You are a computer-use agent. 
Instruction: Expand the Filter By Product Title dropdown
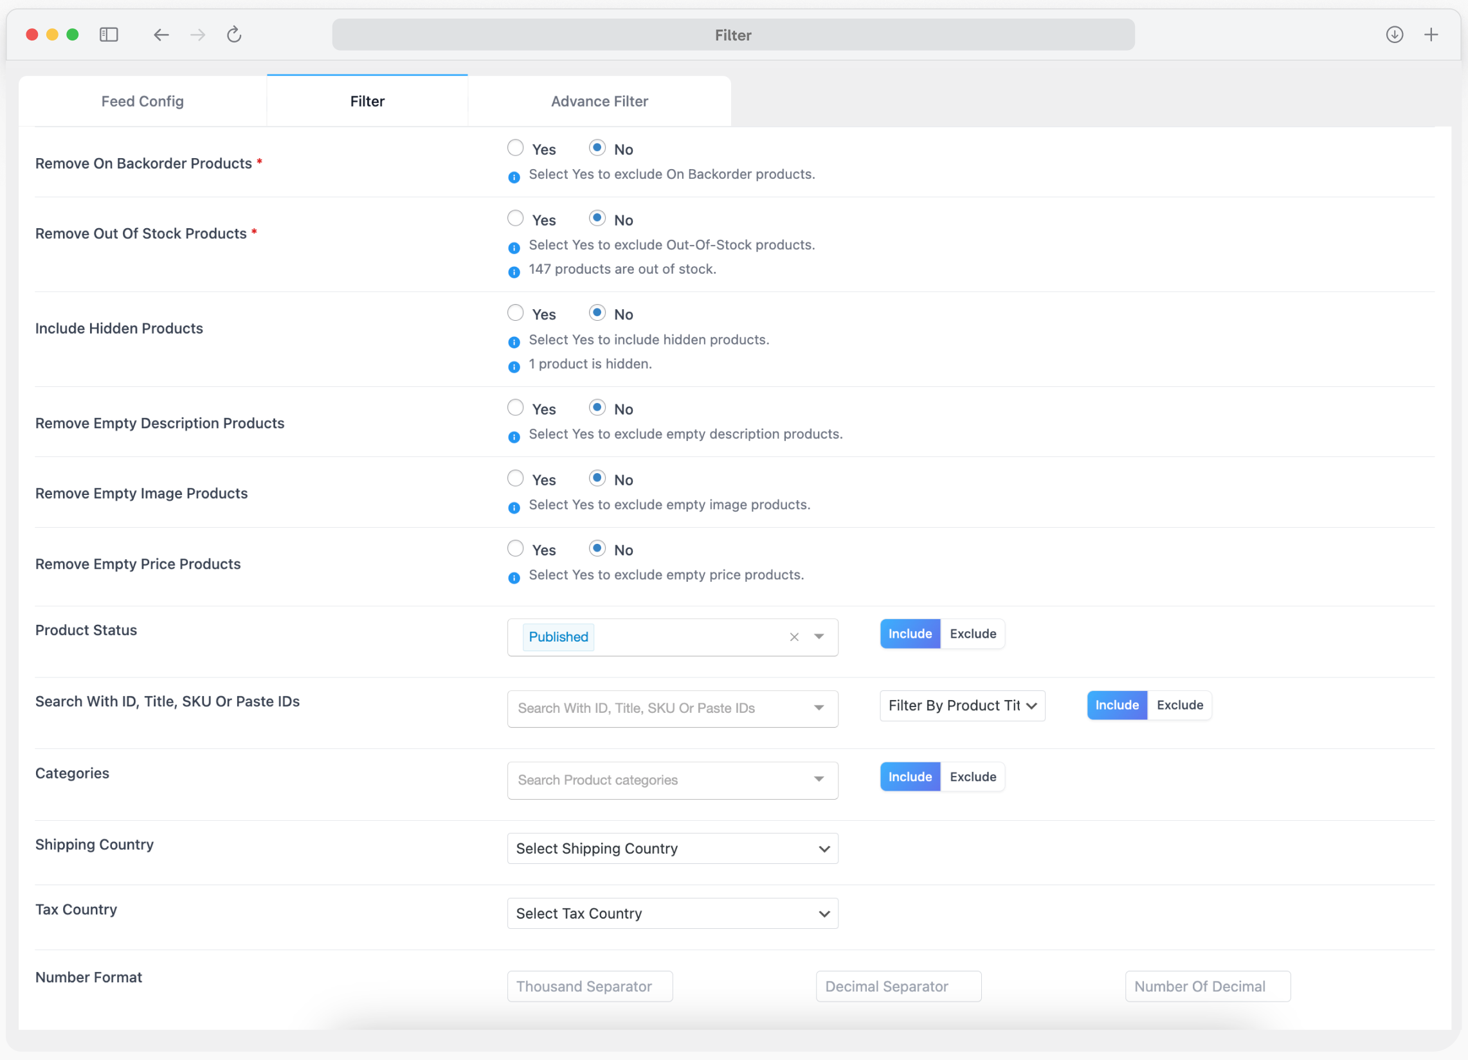point(962,705)
